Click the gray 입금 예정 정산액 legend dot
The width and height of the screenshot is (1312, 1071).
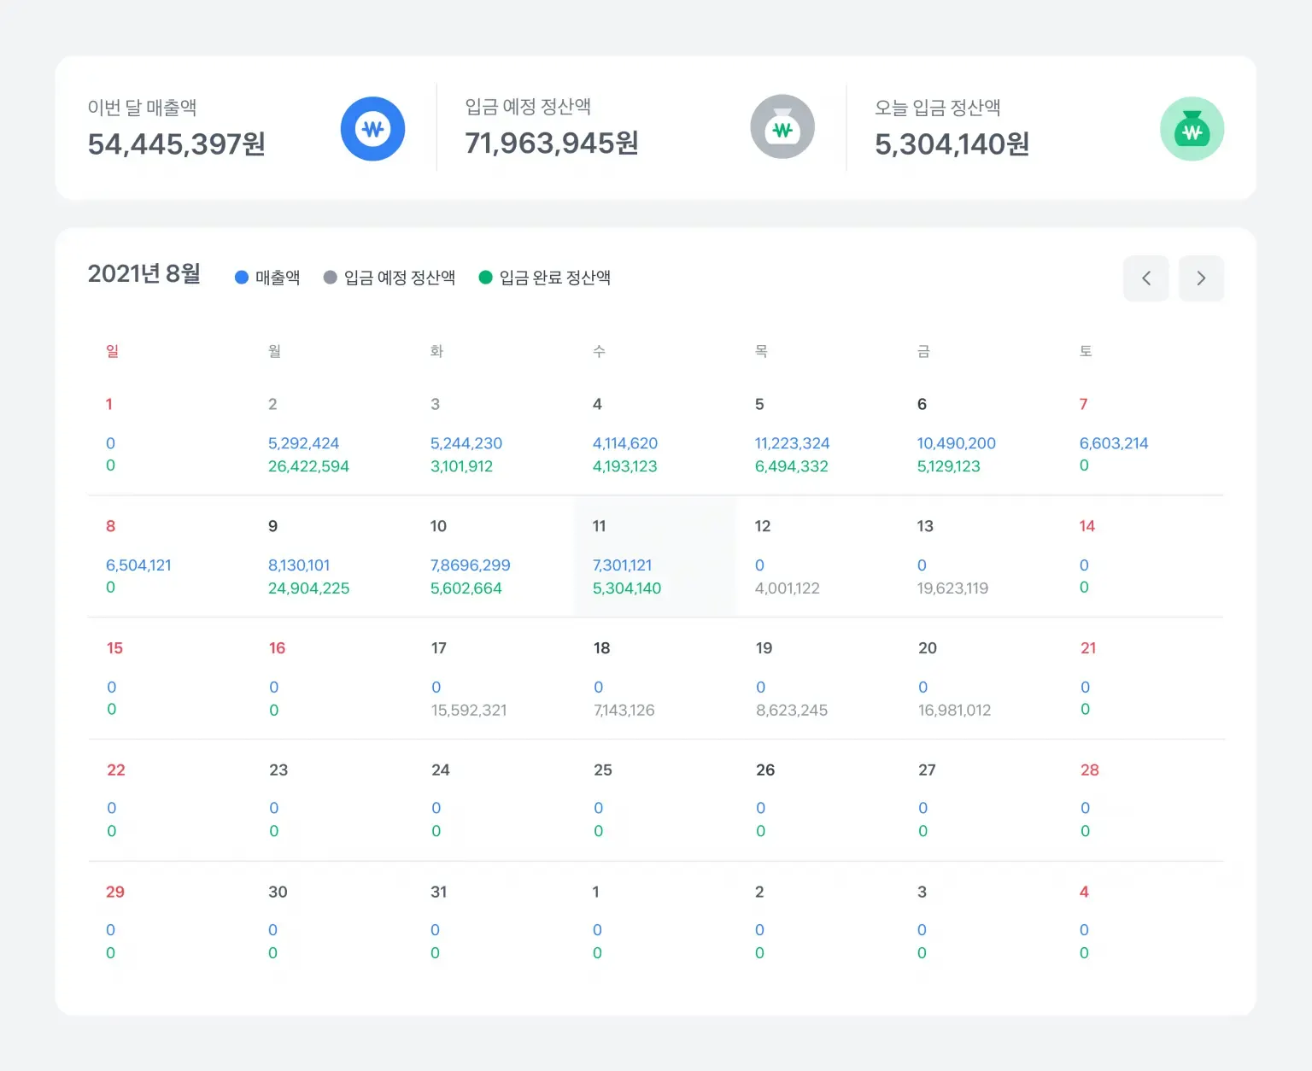coord(331,278)
